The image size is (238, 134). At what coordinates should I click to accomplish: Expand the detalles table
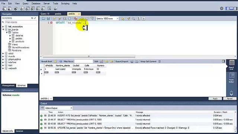[x=10, y=36]
